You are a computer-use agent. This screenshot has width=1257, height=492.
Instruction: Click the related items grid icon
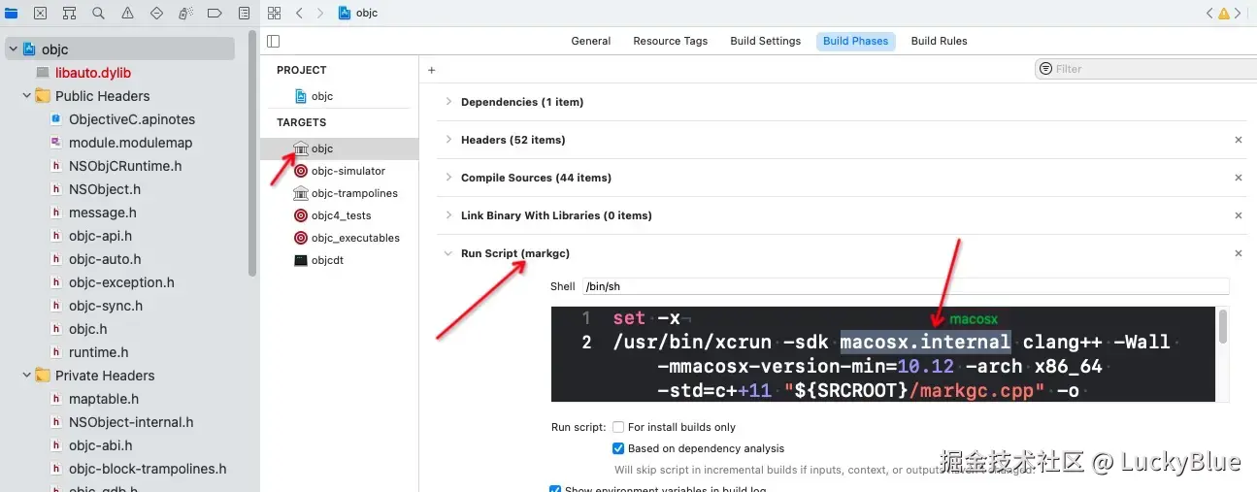pyautogui.click(x=274, y=14)
